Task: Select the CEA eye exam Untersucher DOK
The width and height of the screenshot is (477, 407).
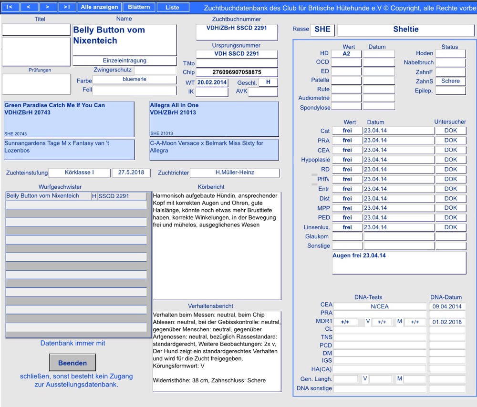Action: 451,150
